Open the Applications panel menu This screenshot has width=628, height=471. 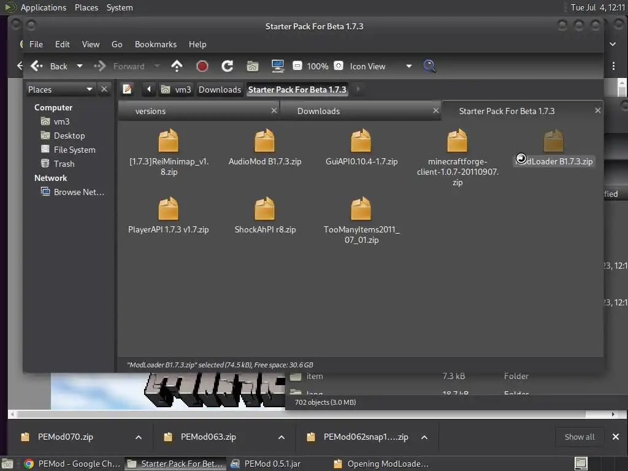click(x=44, y=7)
